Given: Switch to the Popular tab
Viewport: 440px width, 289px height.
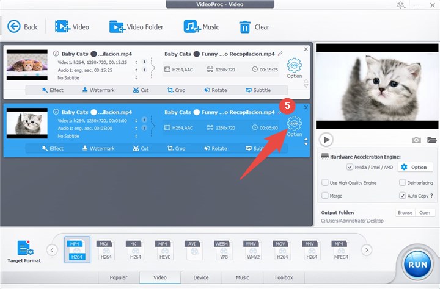Looking at the screenshot, I should pos(119,277).
